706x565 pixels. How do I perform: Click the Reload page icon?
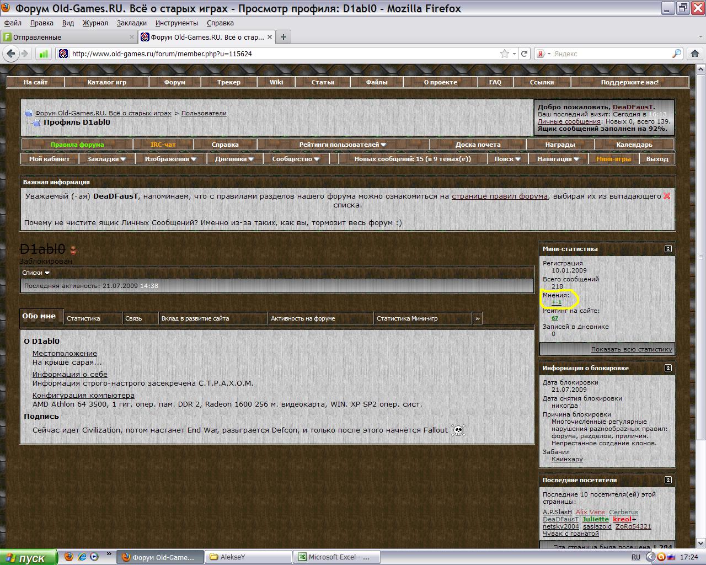[x=525, y=54]
